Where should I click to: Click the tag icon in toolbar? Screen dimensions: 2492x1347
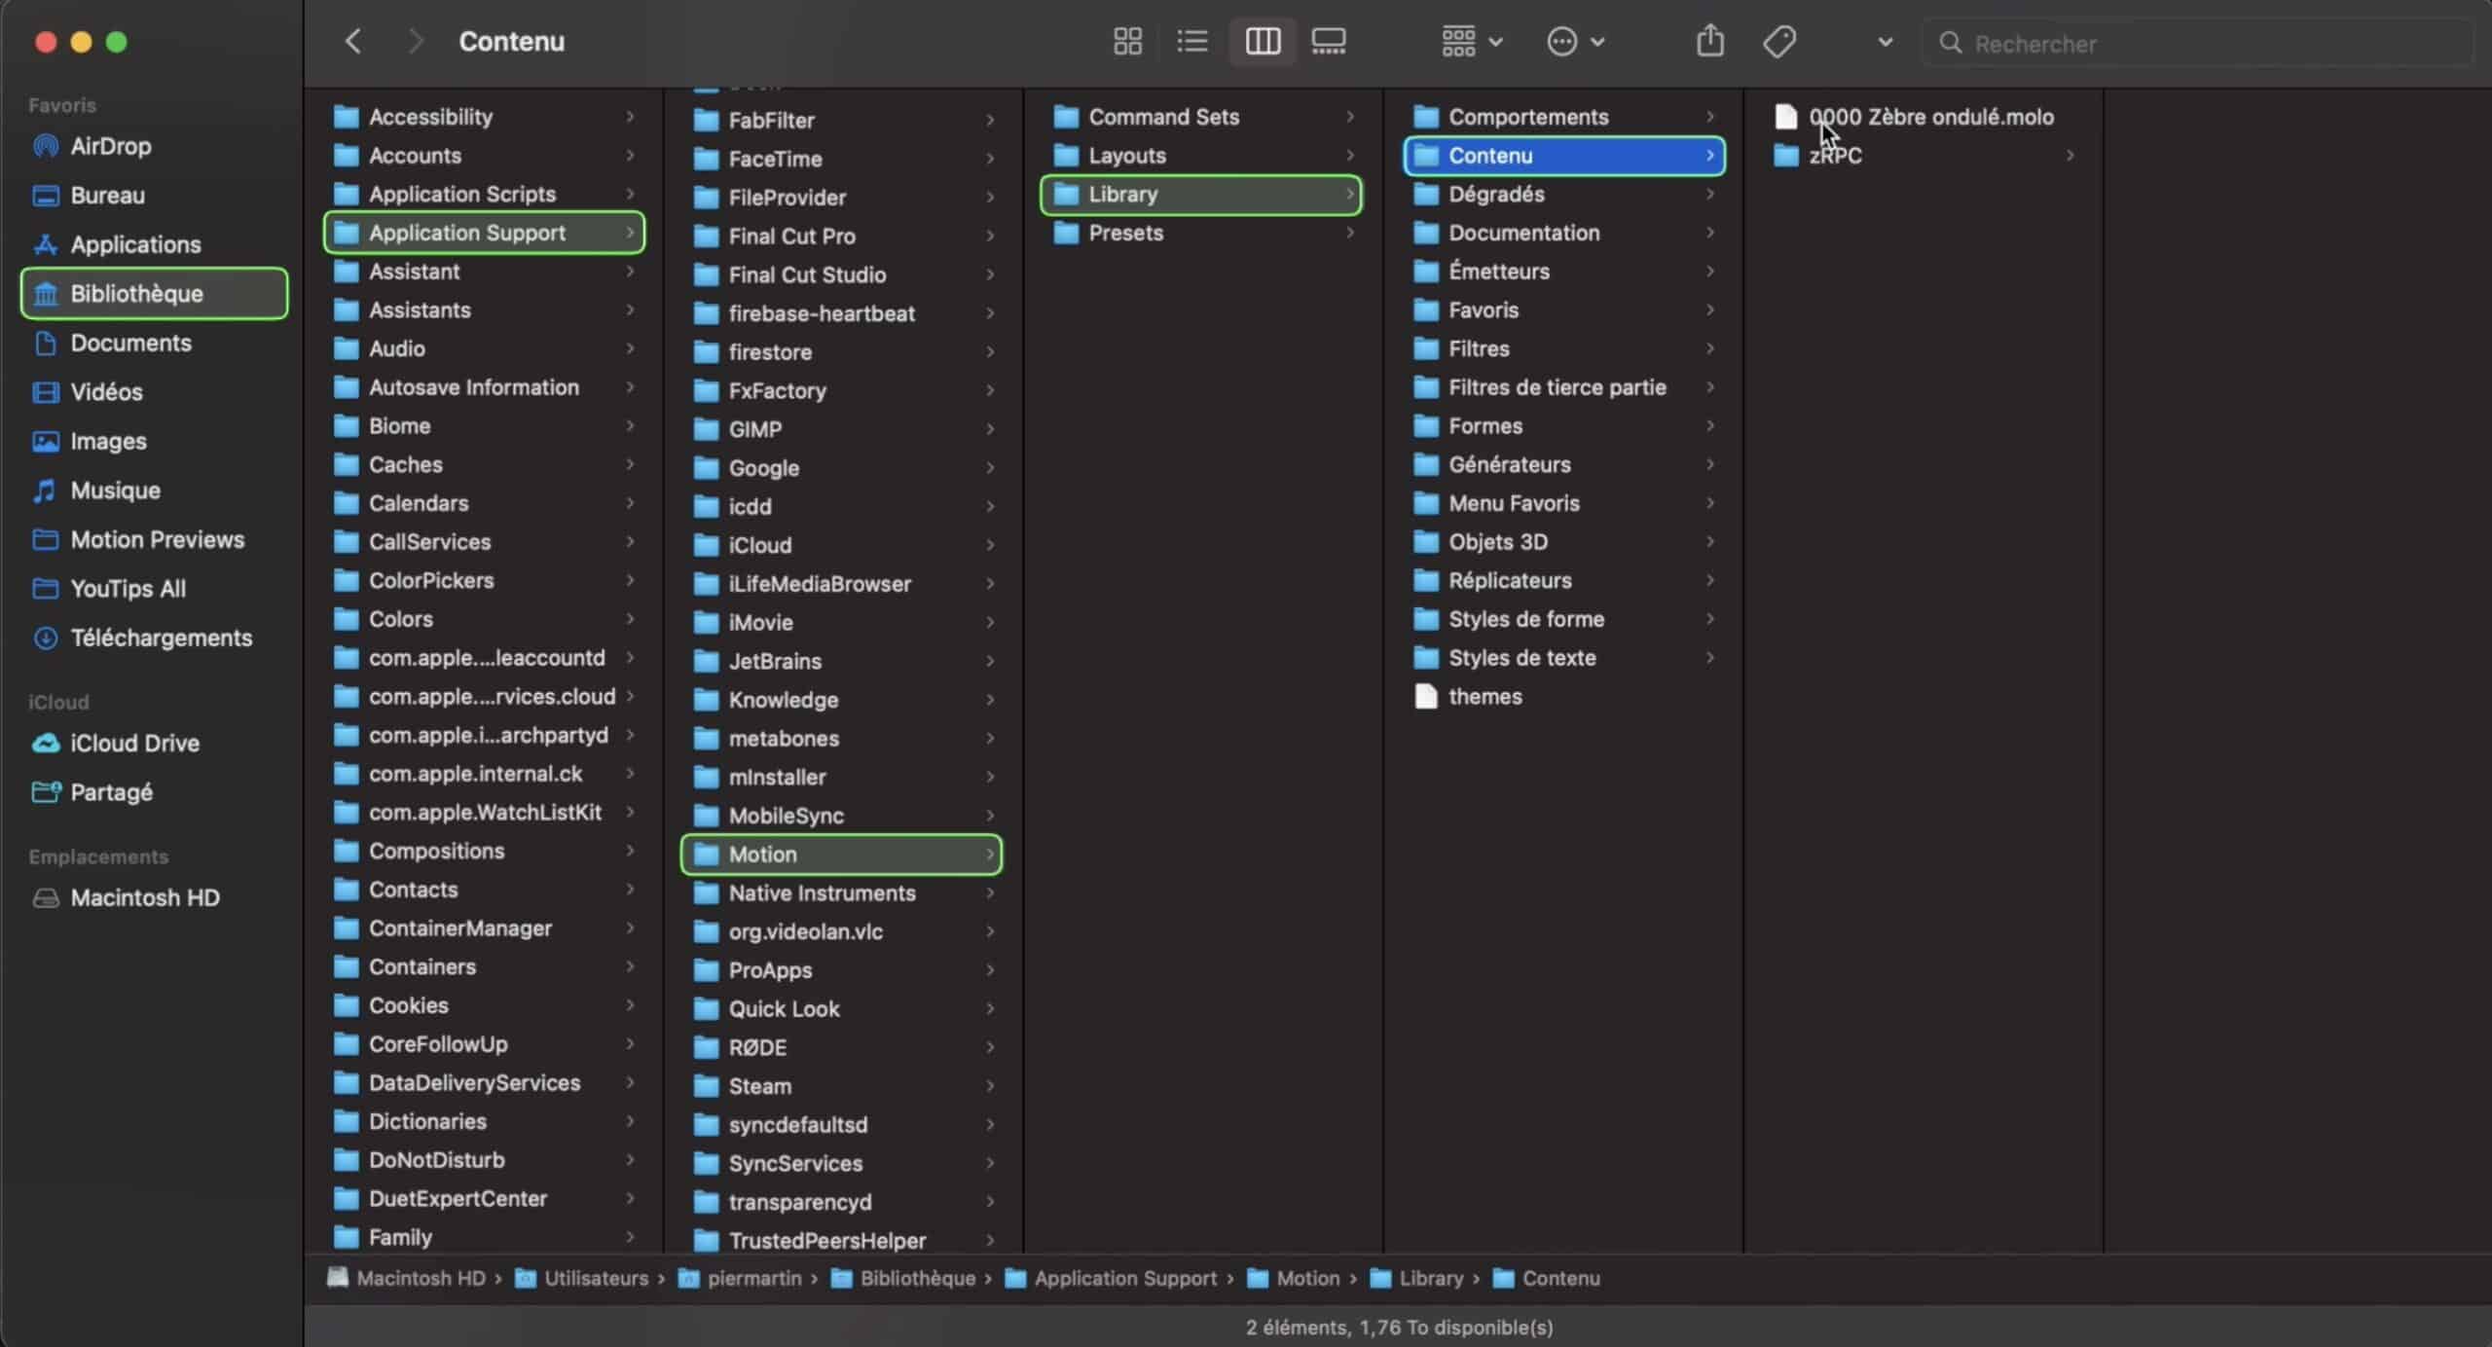coord(1779,41)
